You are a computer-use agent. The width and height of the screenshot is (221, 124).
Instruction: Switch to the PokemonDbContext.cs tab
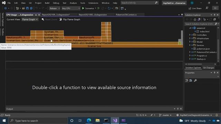pyautogui.click(x=126, y=14)
